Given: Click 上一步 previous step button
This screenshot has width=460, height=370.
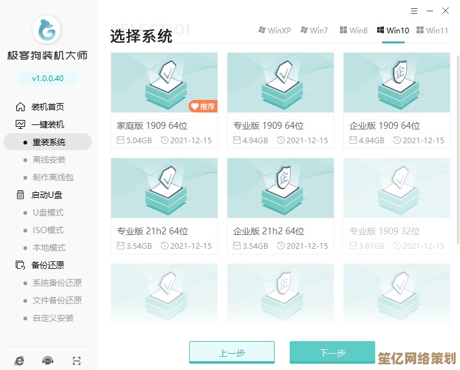Looking at the screenshot, I should coord(232,352).
